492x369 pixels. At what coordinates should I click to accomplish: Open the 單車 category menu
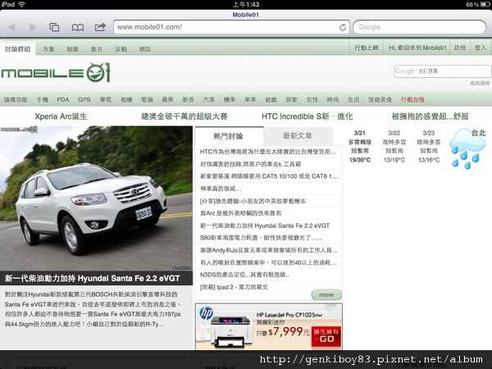[x=250, y=100]
